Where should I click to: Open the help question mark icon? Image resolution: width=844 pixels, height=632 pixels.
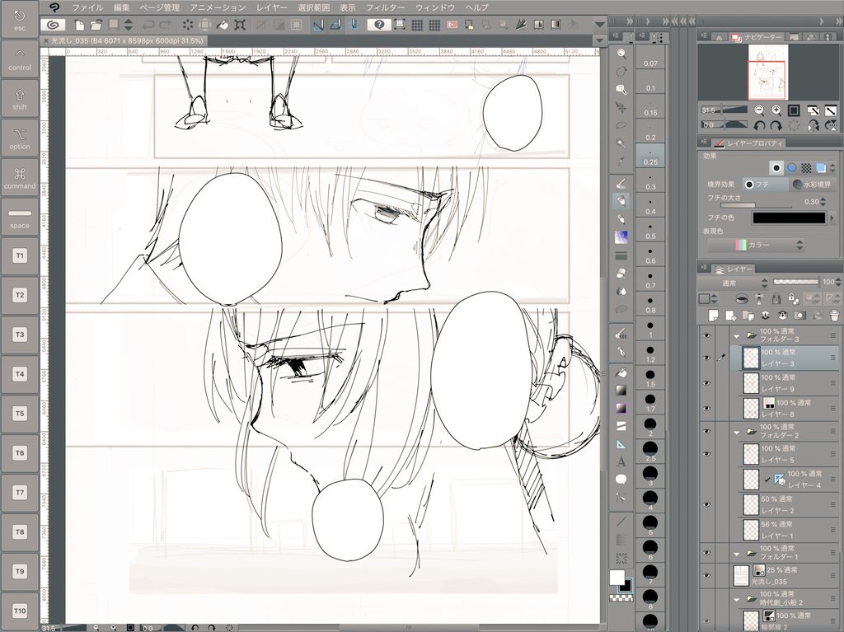coord(379,25)
